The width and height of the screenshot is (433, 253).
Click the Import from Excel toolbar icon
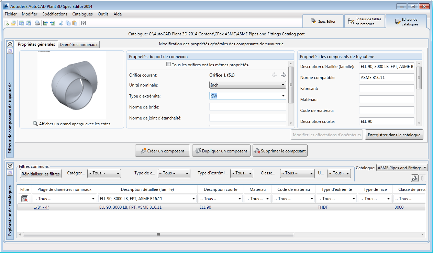point(52,23)
